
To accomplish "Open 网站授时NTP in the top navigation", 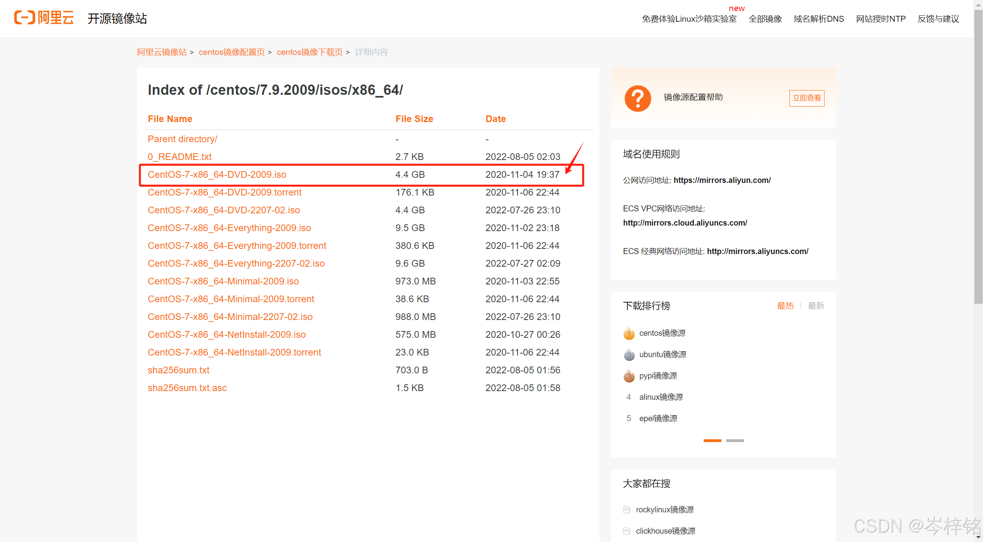I will tap(881, 19).
